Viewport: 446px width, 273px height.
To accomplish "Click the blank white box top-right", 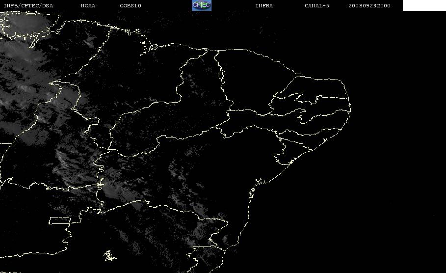I will [x=424, y=5].
